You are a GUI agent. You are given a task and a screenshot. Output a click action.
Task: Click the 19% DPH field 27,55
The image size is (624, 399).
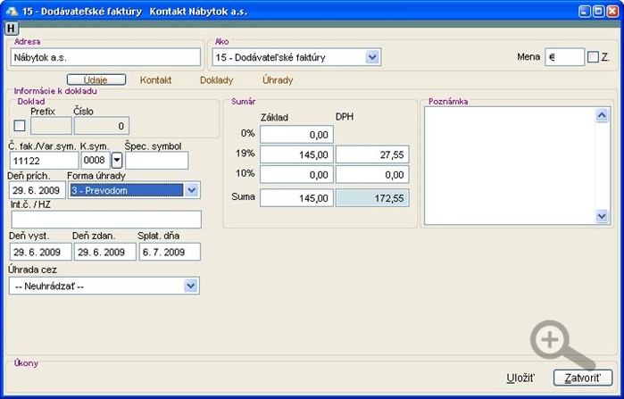coord(372,154)
